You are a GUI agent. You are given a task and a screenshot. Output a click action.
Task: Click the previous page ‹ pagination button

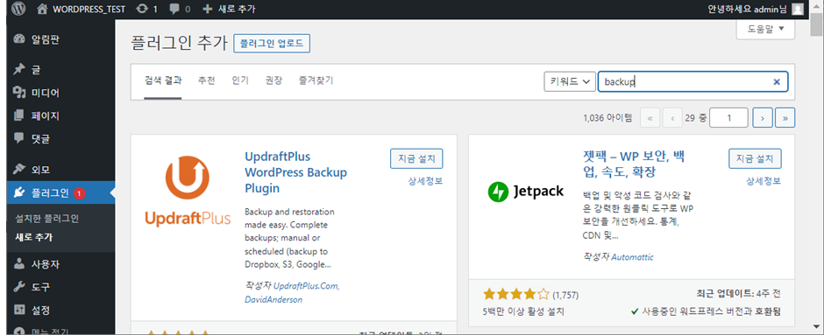pos(672,118)
